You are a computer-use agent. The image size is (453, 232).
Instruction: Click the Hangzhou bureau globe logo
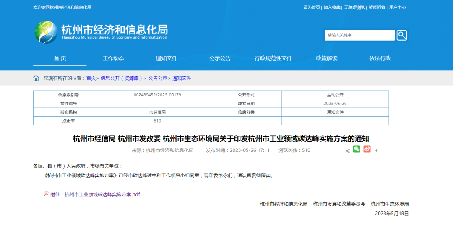[x=46, y=32]
